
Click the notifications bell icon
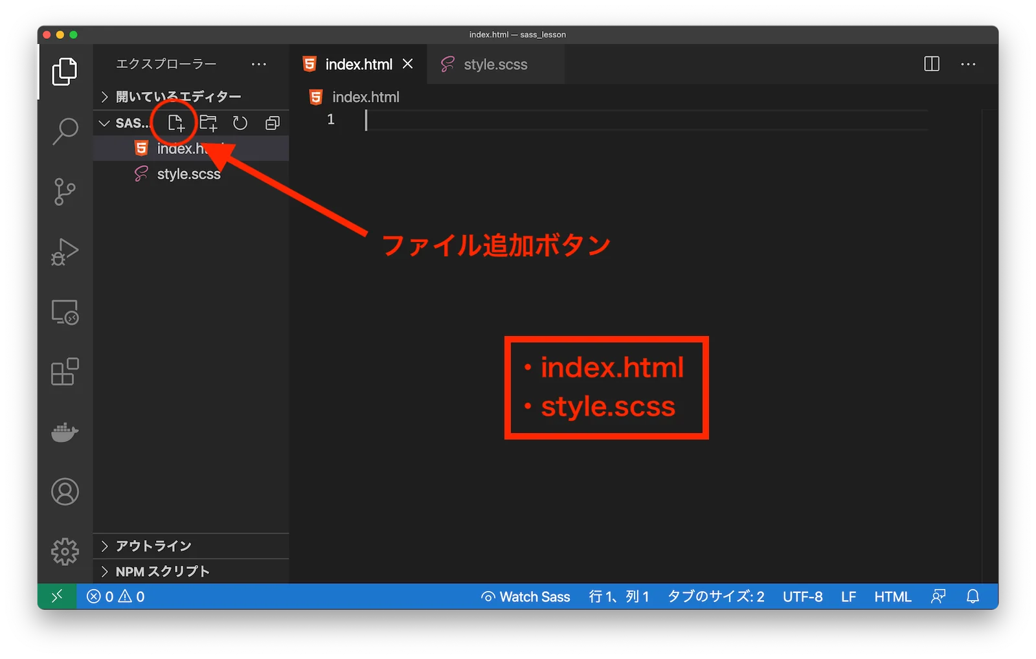(973, 596)
